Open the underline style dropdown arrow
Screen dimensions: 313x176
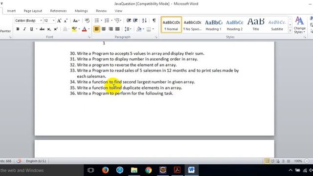point(36,29)
